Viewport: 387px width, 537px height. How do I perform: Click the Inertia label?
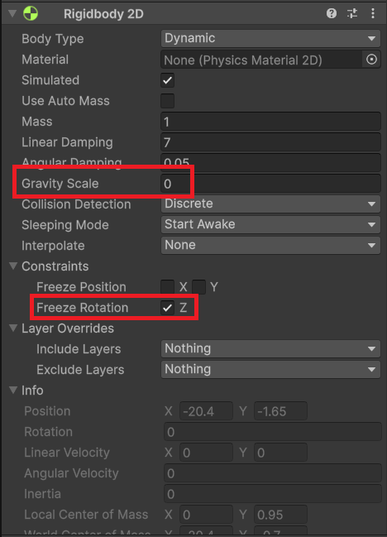click(x=42, y=494)
